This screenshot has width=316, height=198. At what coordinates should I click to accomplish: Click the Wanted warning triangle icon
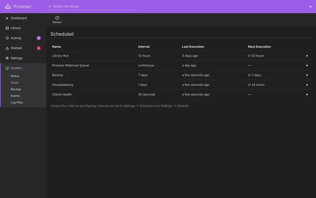tap(7, 48)
